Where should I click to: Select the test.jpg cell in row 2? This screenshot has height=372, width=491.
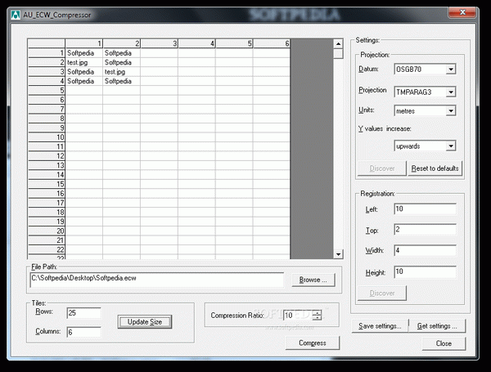point(84,62)
